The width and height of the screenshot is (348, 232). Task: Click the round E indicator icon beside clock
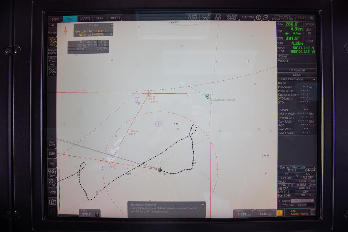[x=312, y=18]
